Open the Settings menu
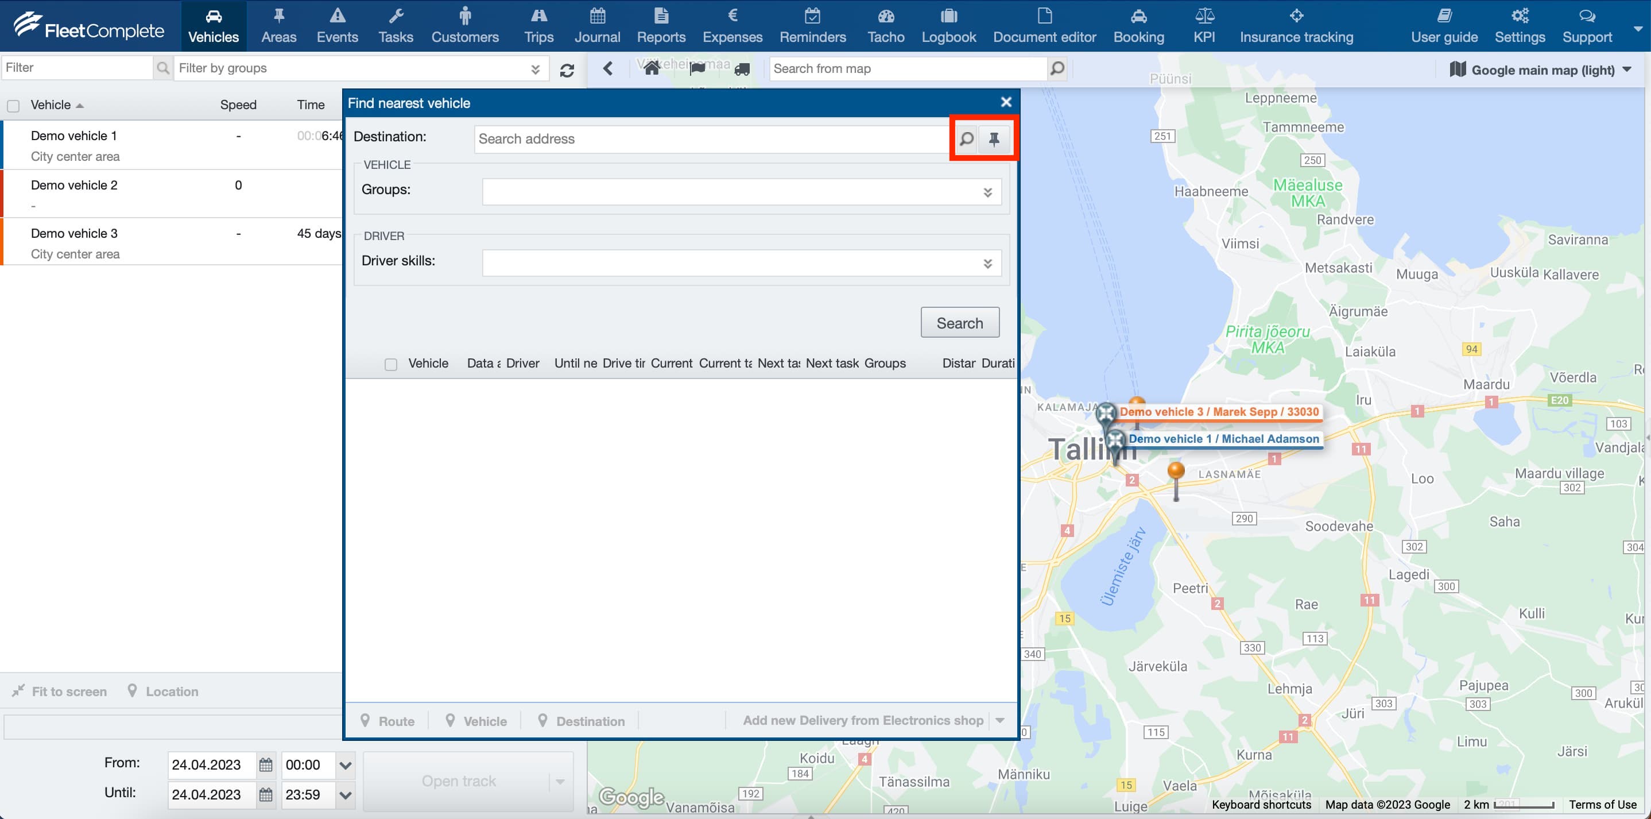This screenshot has width=1651, height=819. pyautogui.click(x=1519, y=26)
